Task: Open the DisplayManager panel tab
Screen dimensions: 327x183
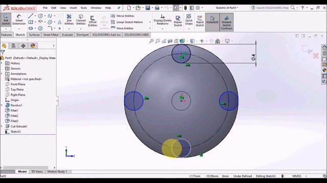Action: click(x=33, y=46)
